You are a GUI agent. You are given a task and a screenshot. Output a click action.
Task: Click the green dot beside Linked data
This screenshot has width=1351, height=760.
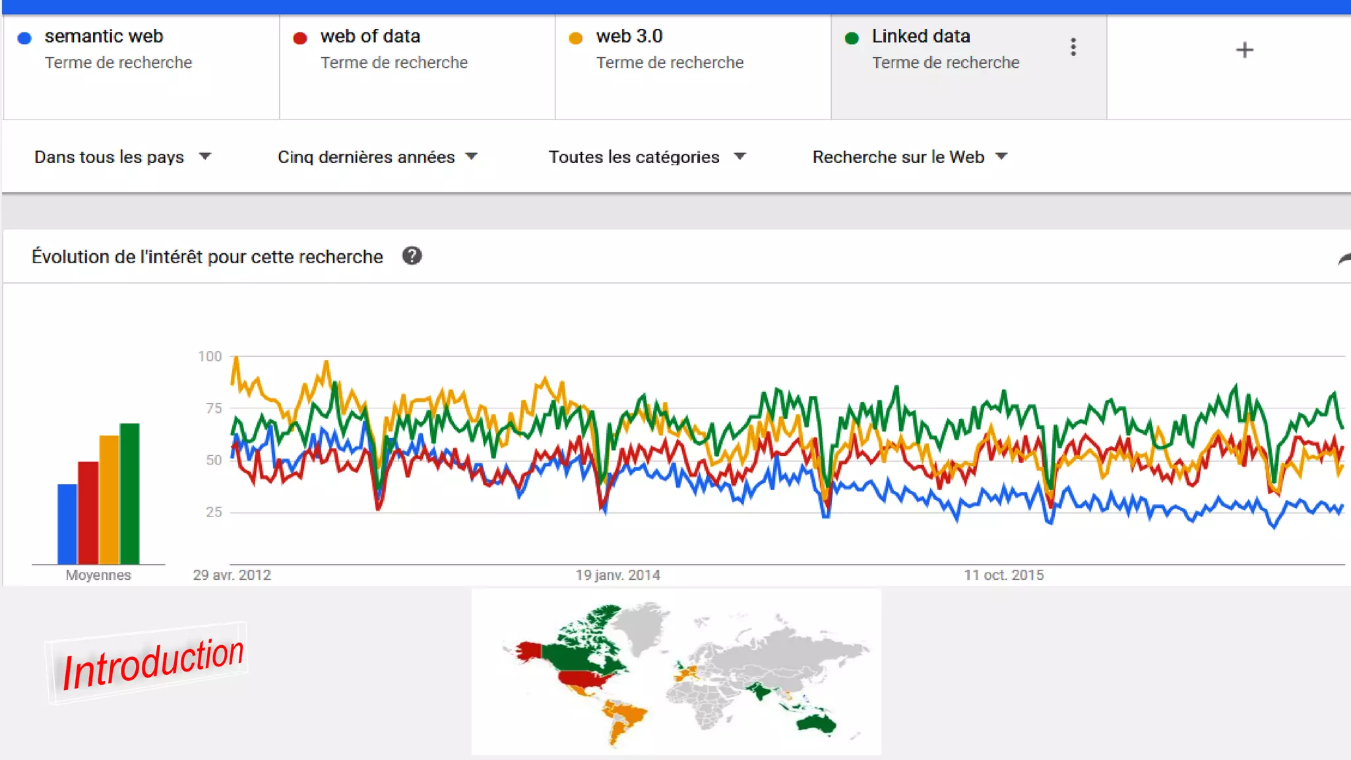pos(852,38)
